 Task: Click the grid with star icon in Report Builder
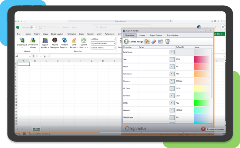(160, 42)
